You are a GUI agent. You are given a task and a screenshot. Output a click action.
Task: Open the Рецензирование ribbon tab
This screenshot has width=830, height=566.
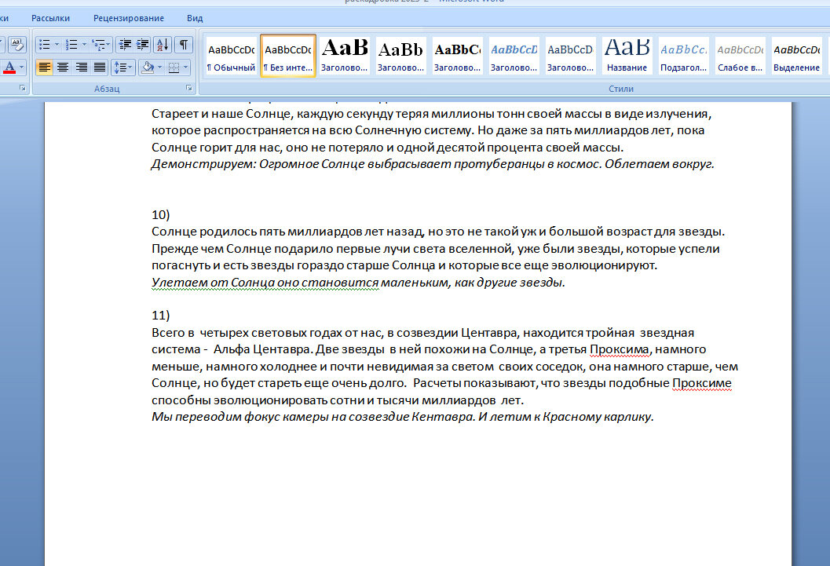pyautogui.click(x=129, y=18)
